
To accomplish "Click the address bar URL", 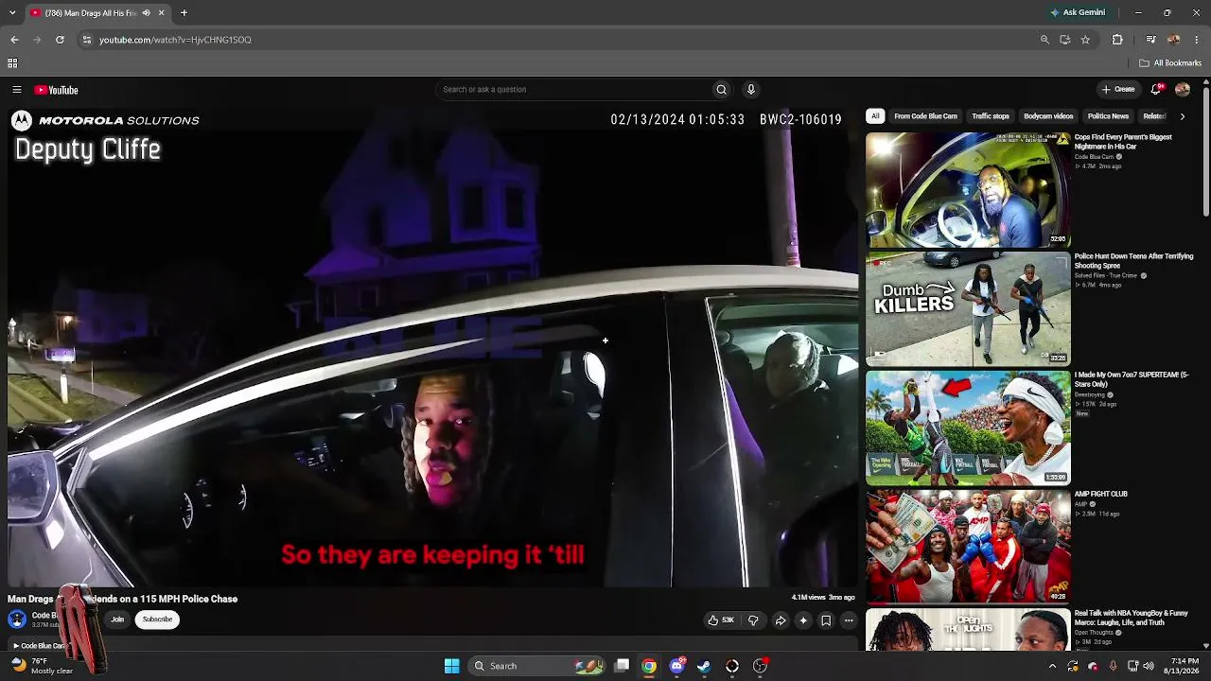I will 175,40.
